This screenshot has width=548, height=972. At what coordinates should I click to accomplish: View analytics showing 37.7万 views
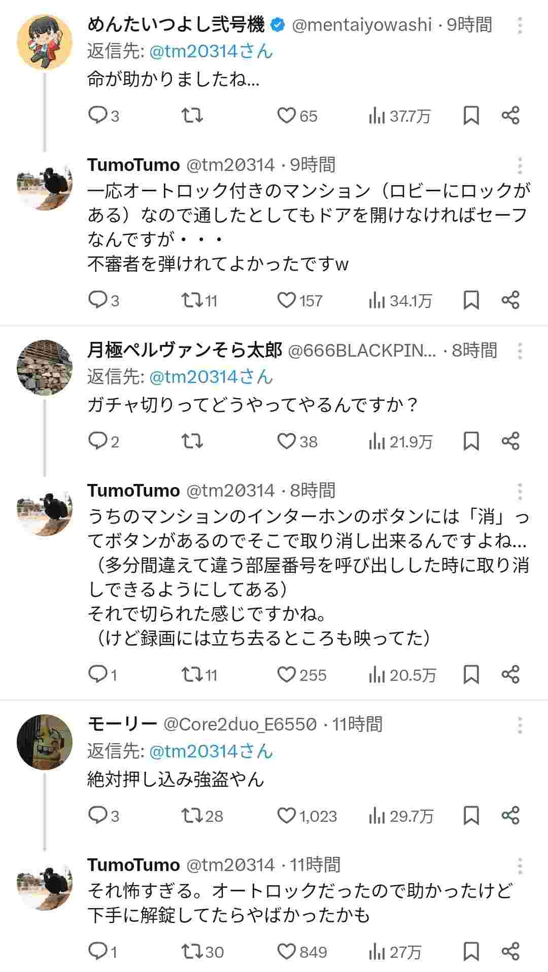point(399,116)
